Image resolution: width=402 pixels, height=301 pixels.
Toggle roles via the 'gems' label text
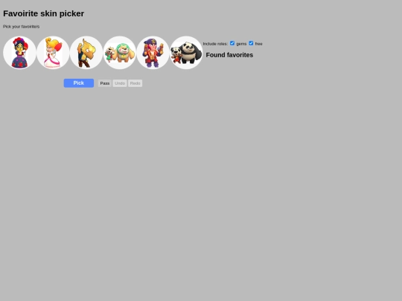[x=241, y=44]
